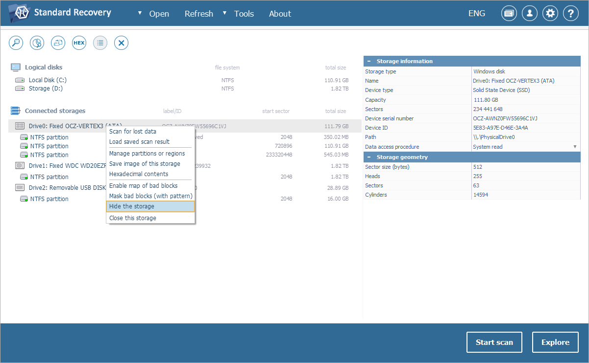Image resolution: width=589 pixels, height=363 pixels.
Task: Open the Data access procedure dropdown
Action: pos(575,147)
